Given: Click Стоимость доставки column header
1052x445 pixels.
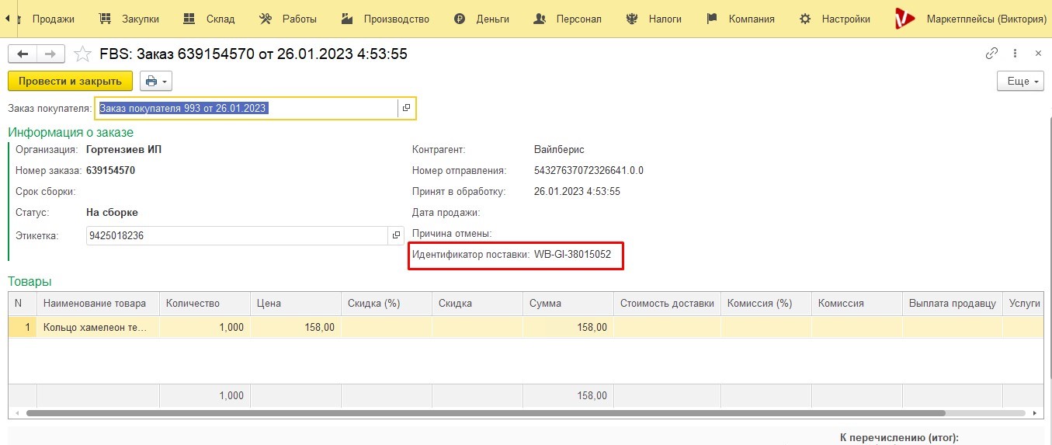Looking at the screenshot, I should [667, 304].
